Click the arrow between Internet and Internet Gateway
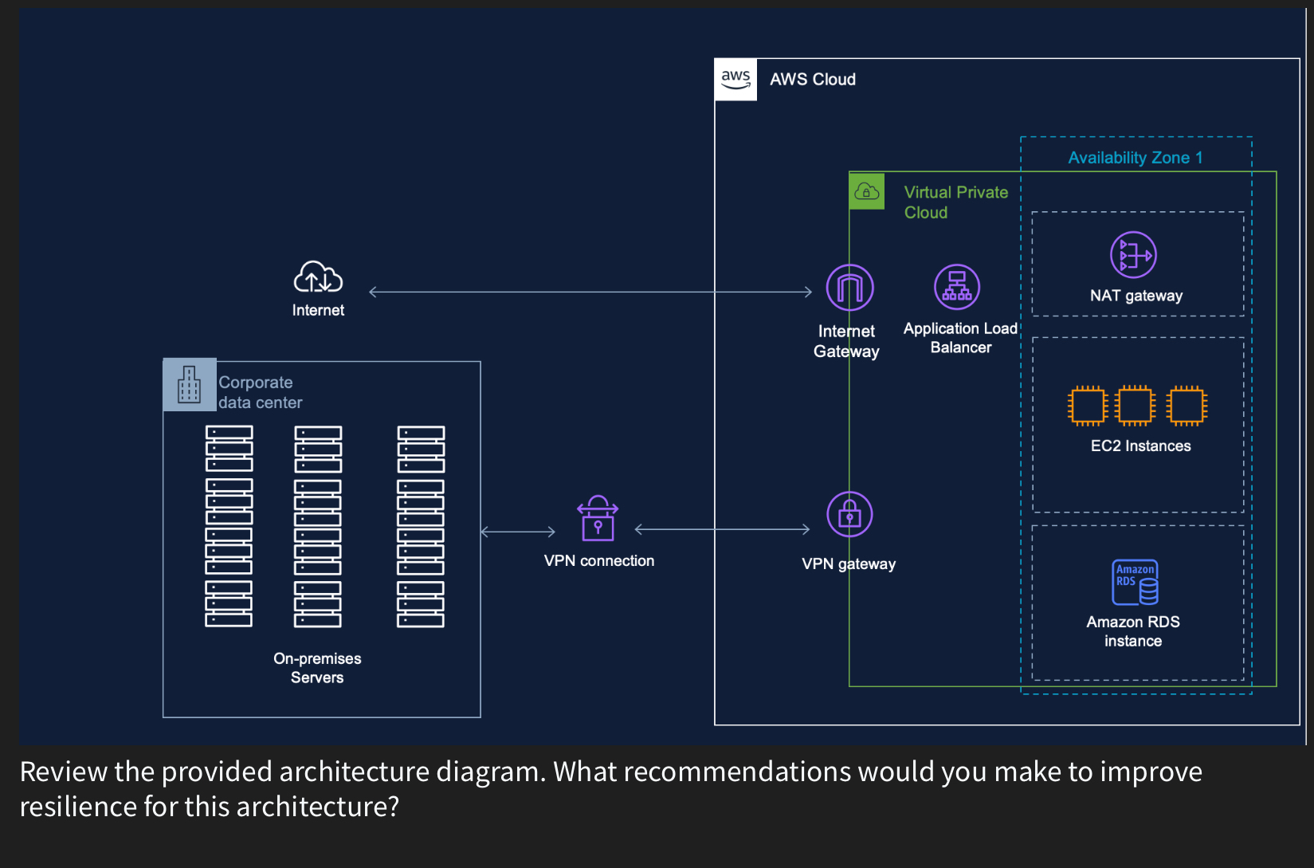The image size is (1314, 868). 590,290
